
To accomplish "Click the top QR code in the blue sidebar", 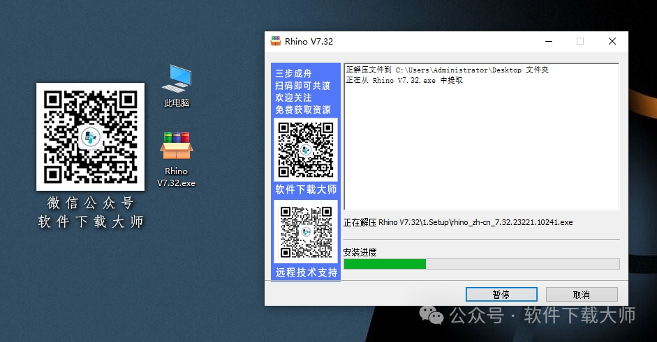I will (x=306, y=150).
